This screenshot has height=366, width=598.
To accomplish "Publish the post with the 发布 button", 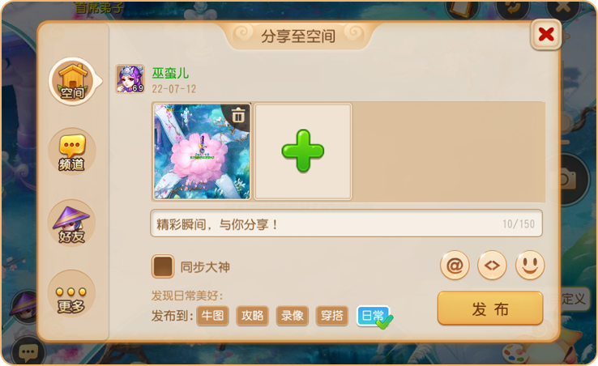I will [x=490, y=309].
